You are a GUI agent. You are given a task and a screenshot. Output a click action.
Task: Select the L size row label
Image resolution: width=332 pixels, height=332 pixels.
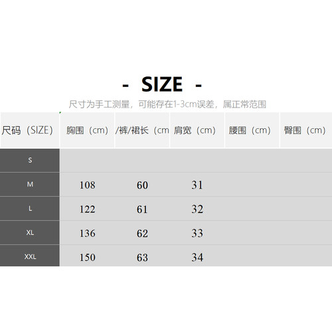(30, 208)
